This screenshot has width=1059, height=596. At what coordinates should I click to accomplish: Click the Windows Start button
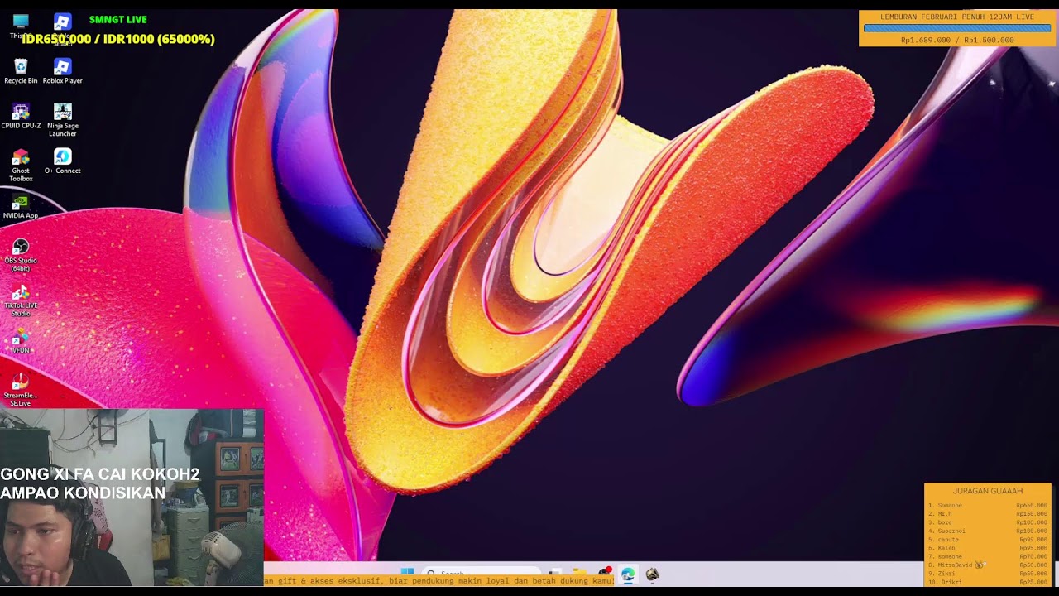click(407, 573)
